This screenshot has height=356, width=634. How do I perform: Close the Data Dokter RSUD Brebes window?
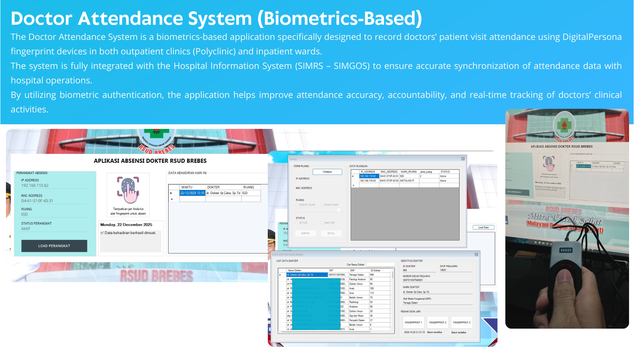(x=476, y=254)
